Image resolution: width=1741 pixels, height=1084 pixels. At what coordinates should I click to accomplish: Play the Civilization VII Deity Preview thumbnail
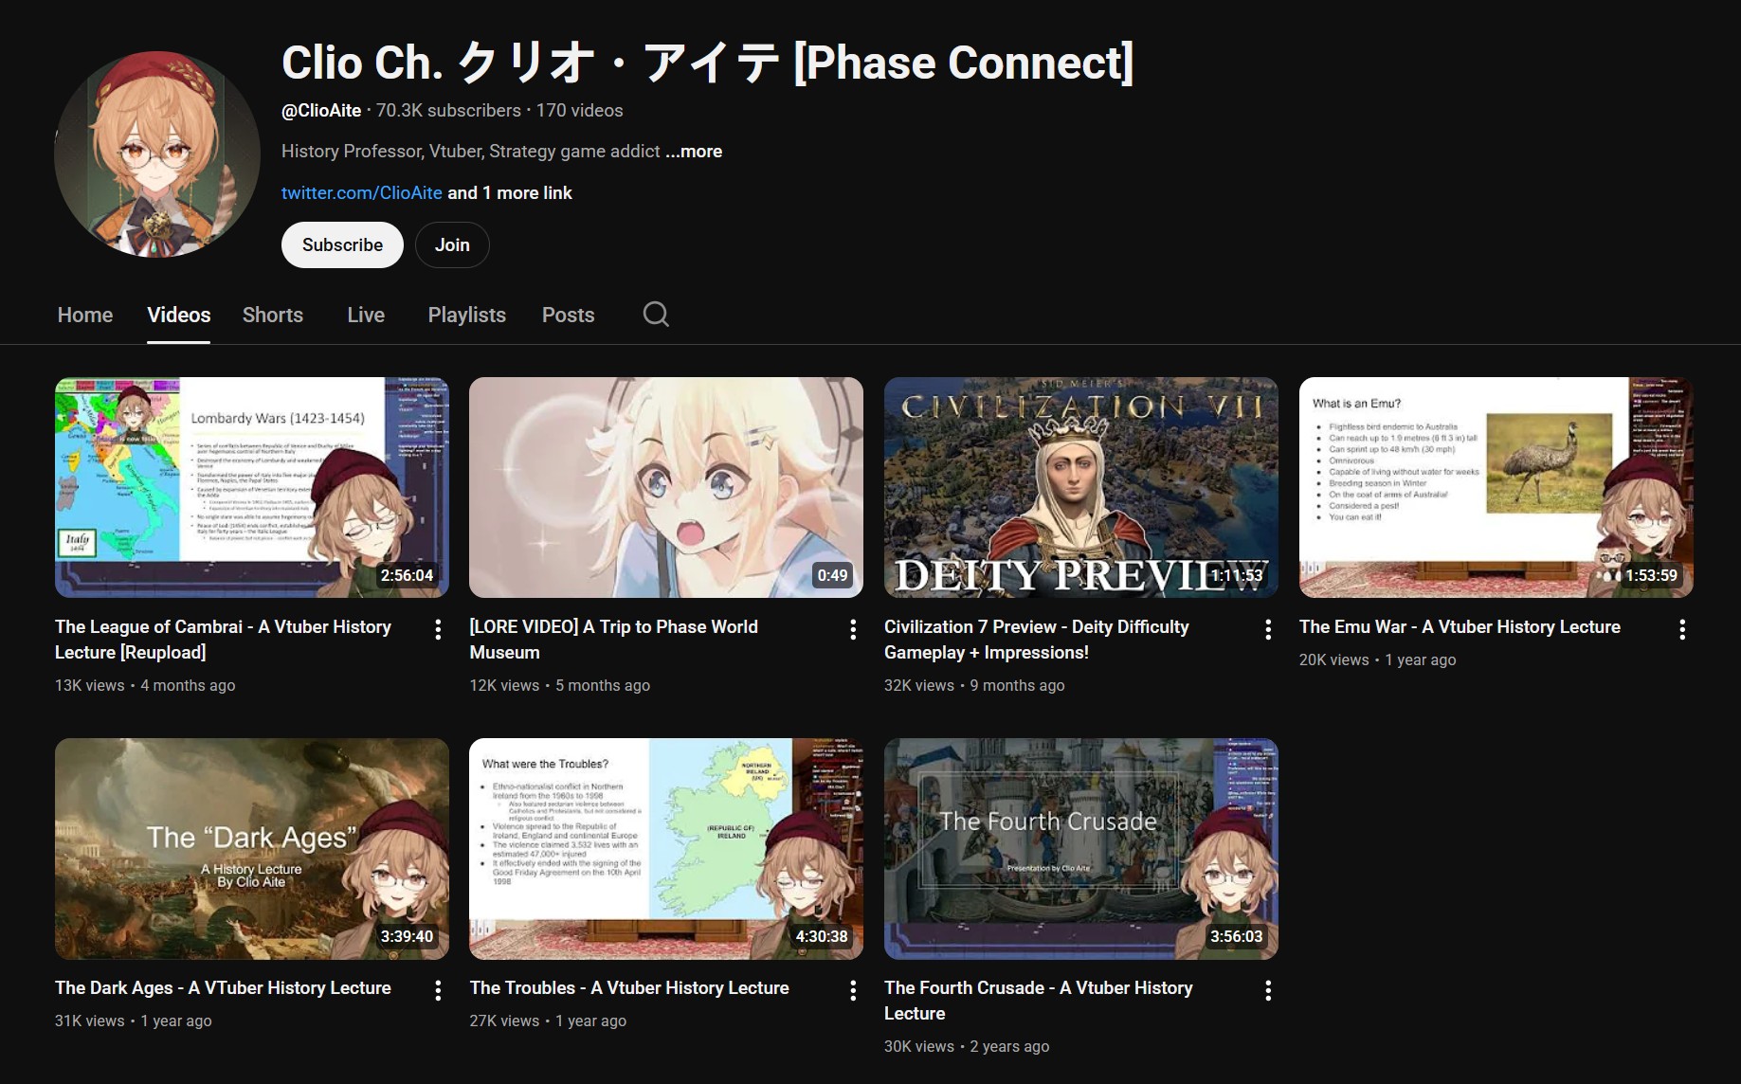1081,487
